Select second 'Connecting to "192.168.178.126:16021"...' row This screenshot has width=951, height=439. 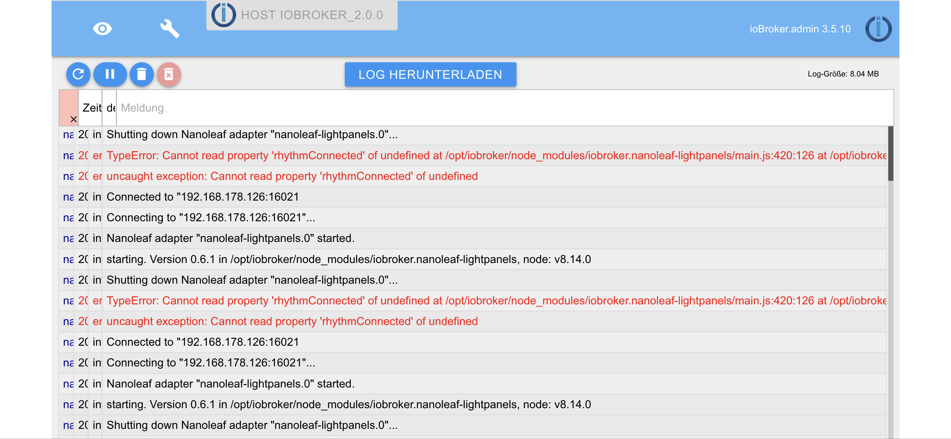(473, 363)
